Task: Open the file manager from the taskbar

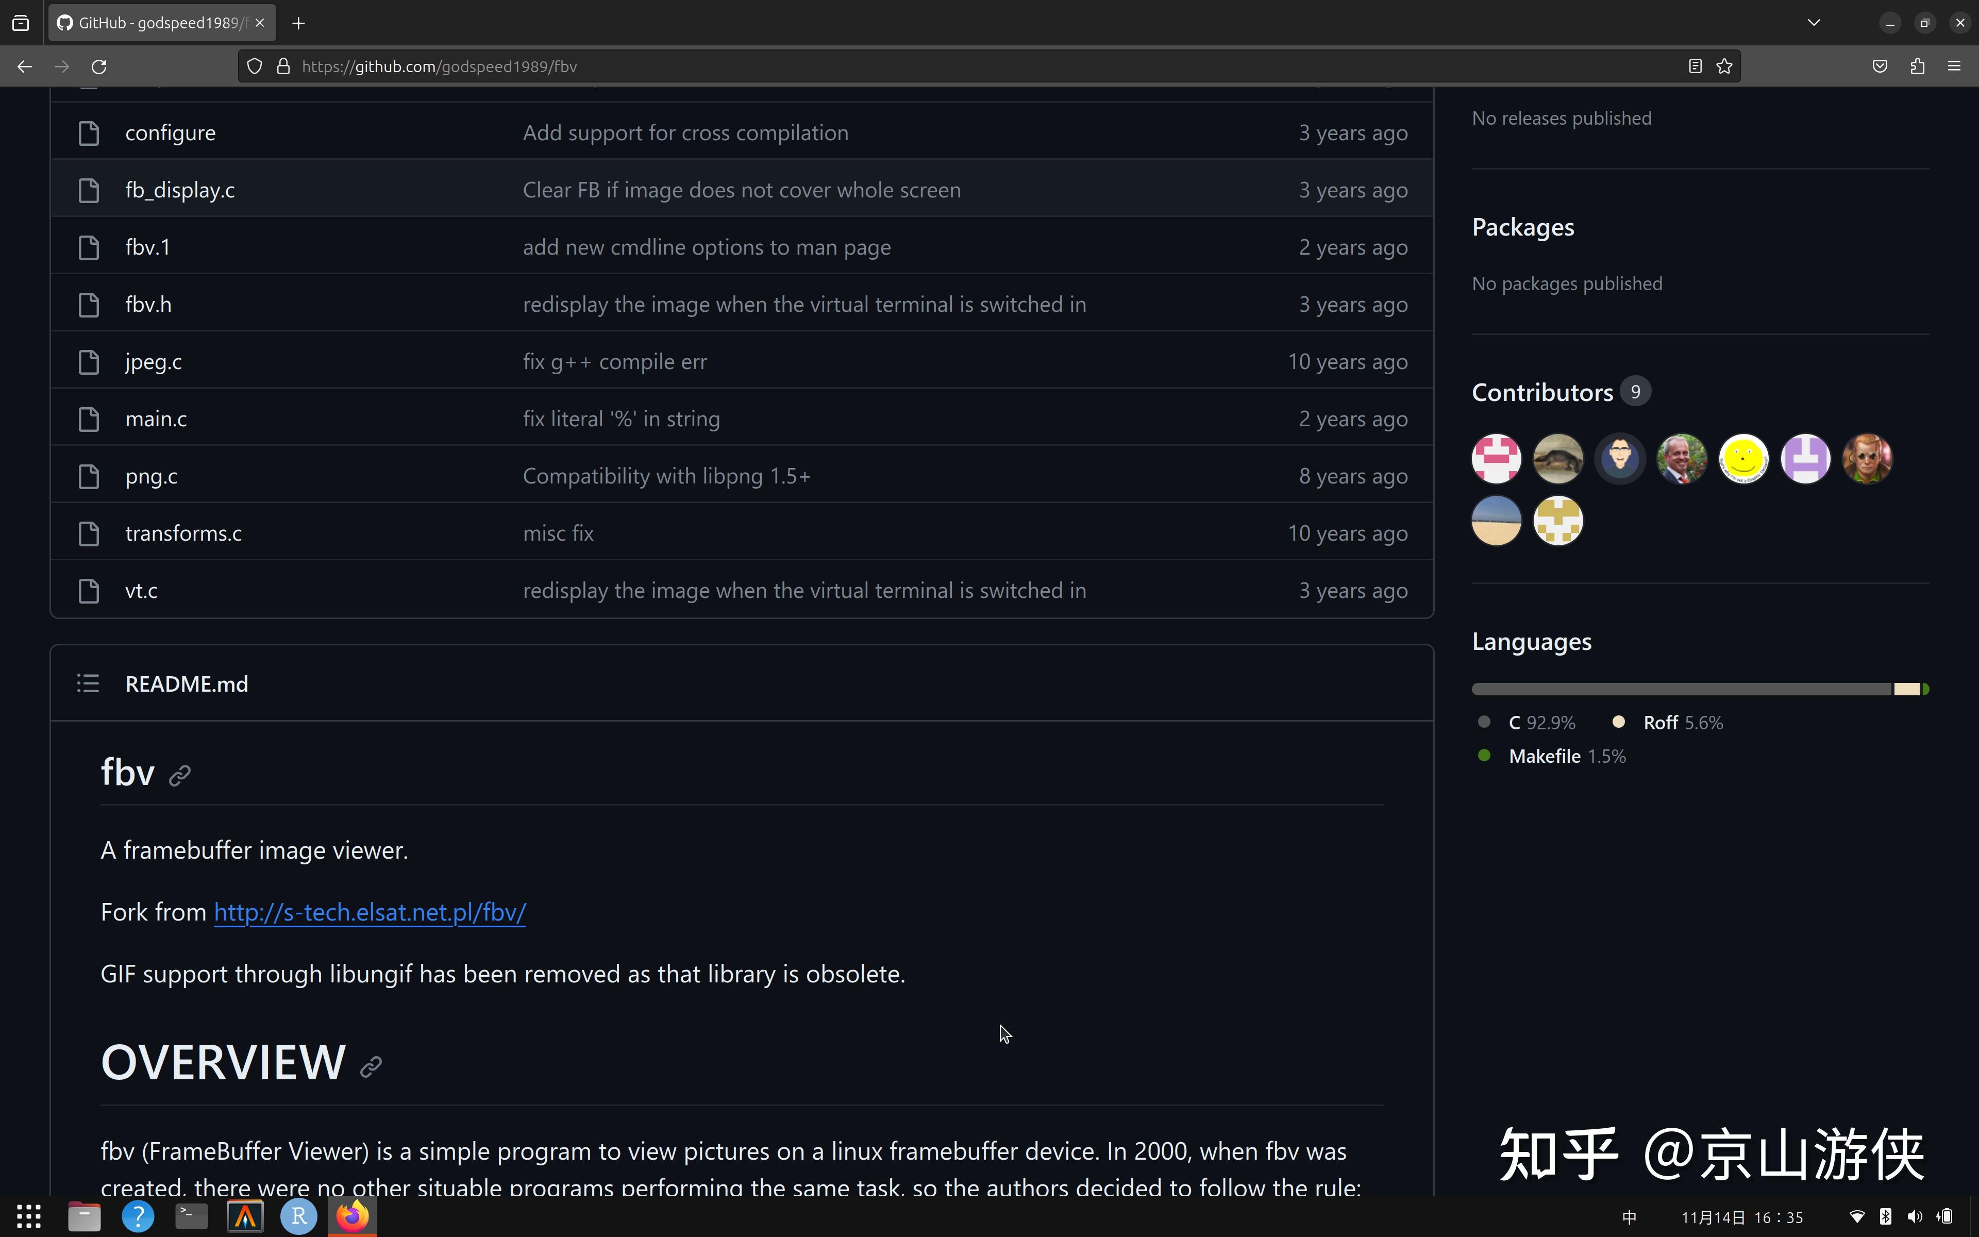Action: pyautogui.click(x=83, y=1216)
